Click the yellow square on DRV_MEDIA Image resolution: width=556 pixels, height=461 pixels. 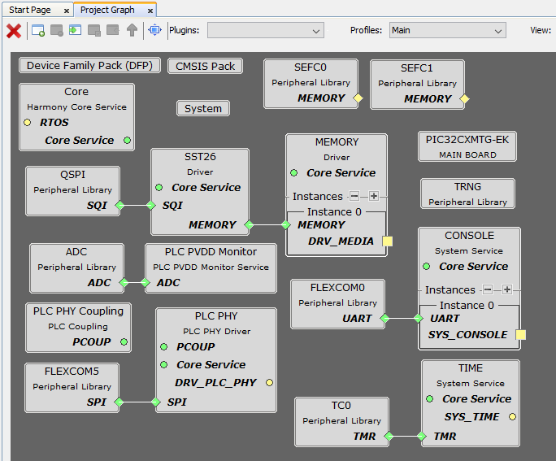point(388,241)
